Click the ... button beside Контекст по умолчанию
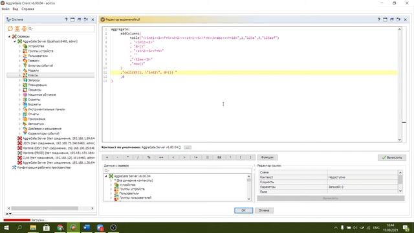414x233 pixels. click(188, 148)
